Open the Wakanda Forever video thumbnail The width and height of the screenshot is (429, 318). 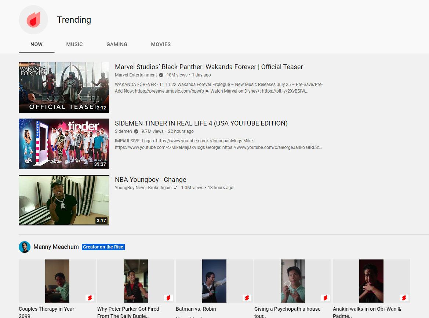coord(64,87)
